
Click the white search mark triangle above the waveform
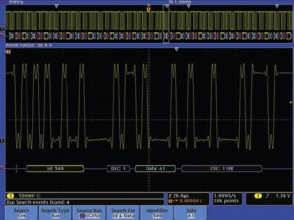176,50
